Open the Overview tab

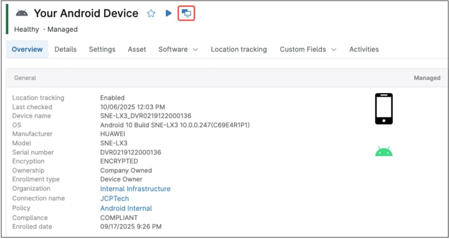[27, 49]
